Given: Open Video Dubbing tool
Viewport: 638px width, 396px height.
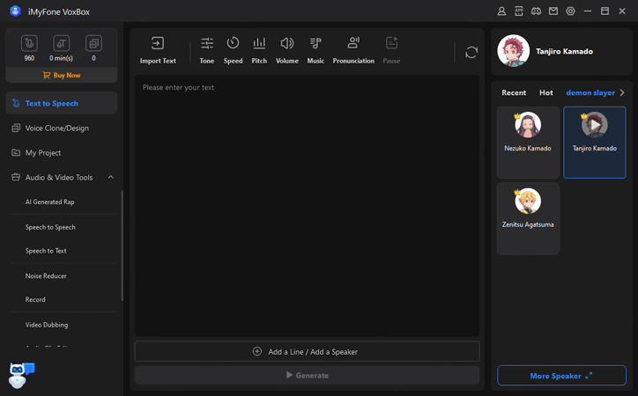Looking at the screenshot, I should (x=47, y=325).
